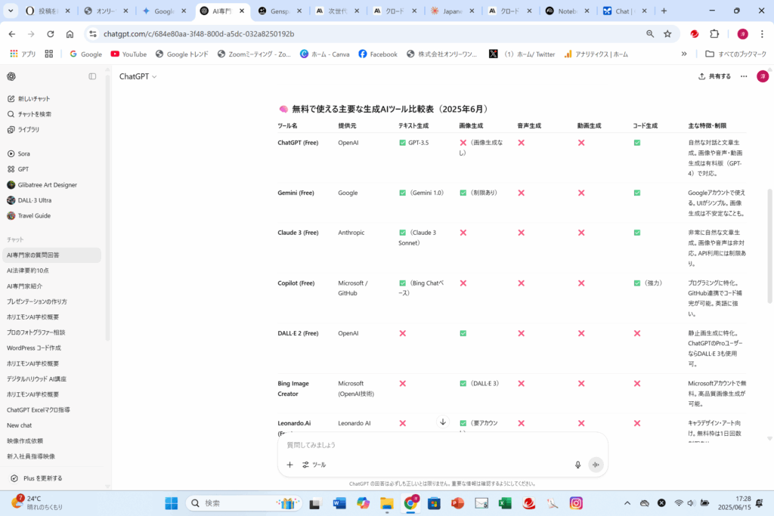Screen dimensions: 774x516
Task: Click the microphone dictation icon
Action: pyautogui.click(x=577, y=465)
